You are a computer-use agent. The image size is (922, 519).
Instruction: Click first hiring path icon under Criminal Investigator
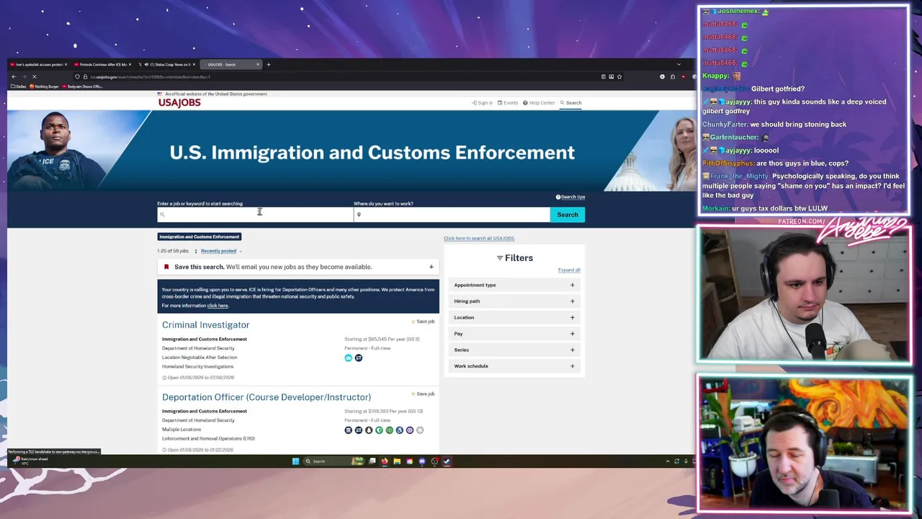(348, 358)
